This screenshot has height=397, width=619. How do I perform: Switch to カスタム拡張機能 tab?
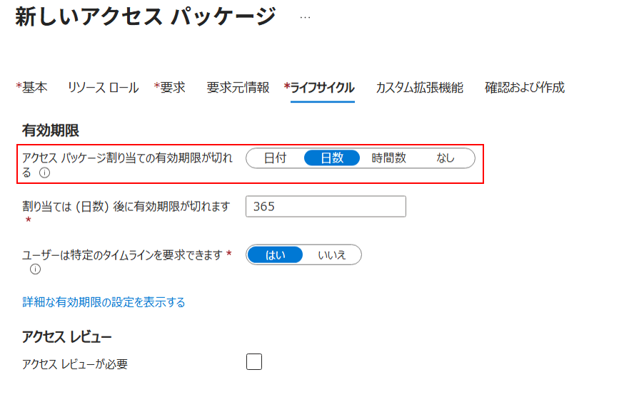click(419, 88)
